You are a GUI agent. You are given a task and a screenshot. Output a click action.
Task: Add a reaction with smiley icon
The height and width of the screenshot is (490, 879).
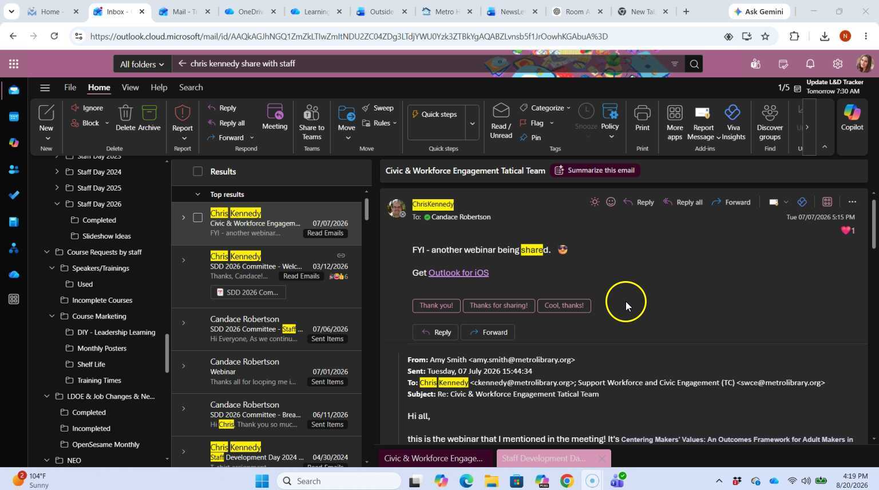611,201
